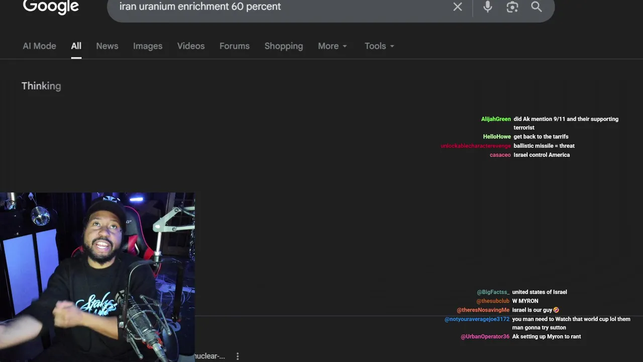Click the streamer webcam overlay
This screenshot has width=643, height=362.
point(97,277)
